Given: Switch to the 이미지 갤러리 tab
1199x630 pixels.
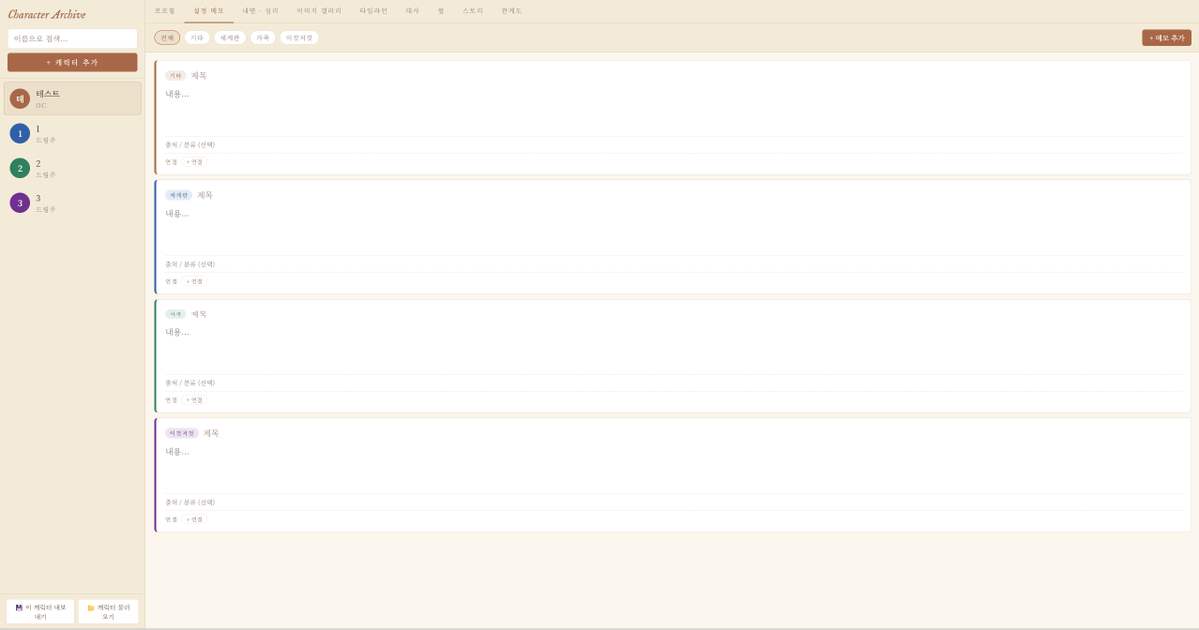Looking at the screenshot, I should [319, 11].
